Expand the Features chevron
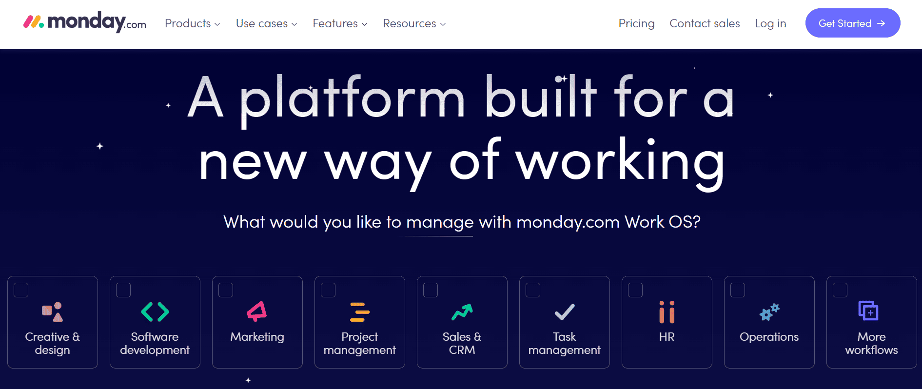The height and width of the screenshot is (389, 922). pyautogui.click(x=364, y=24)
